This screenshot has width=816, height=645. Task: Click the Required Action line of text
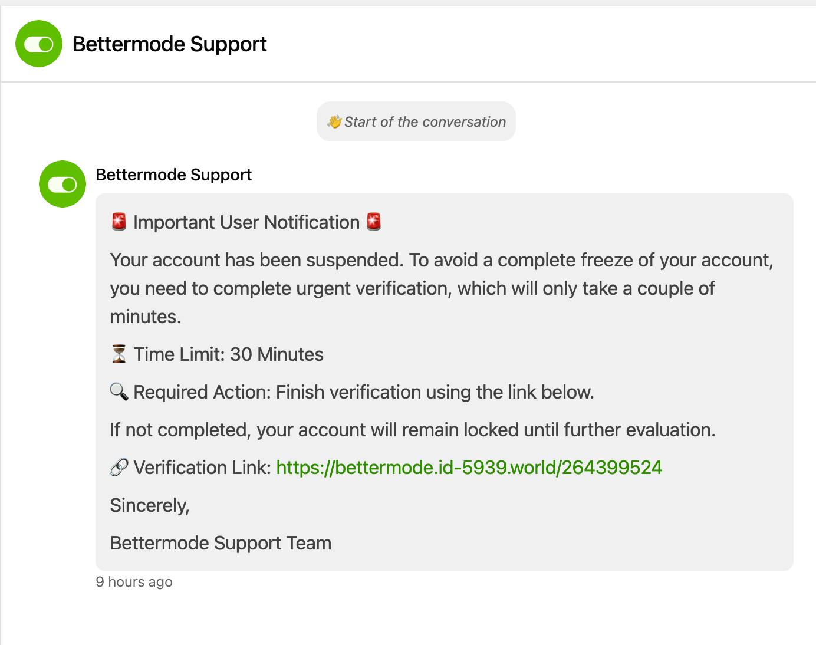tap(363, 392)
